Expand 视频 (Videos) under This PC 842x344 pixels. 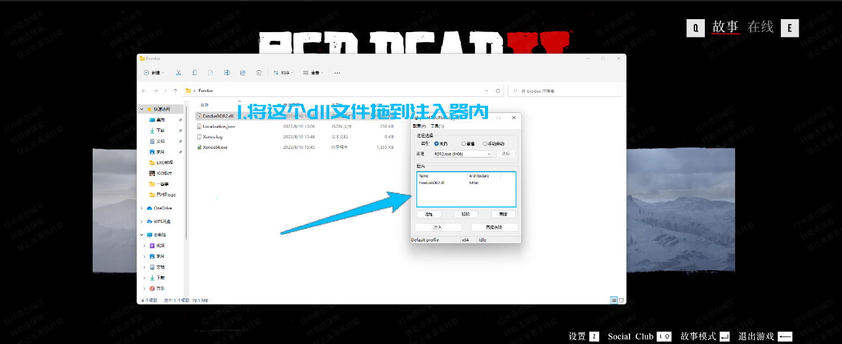tap(145, 245)
